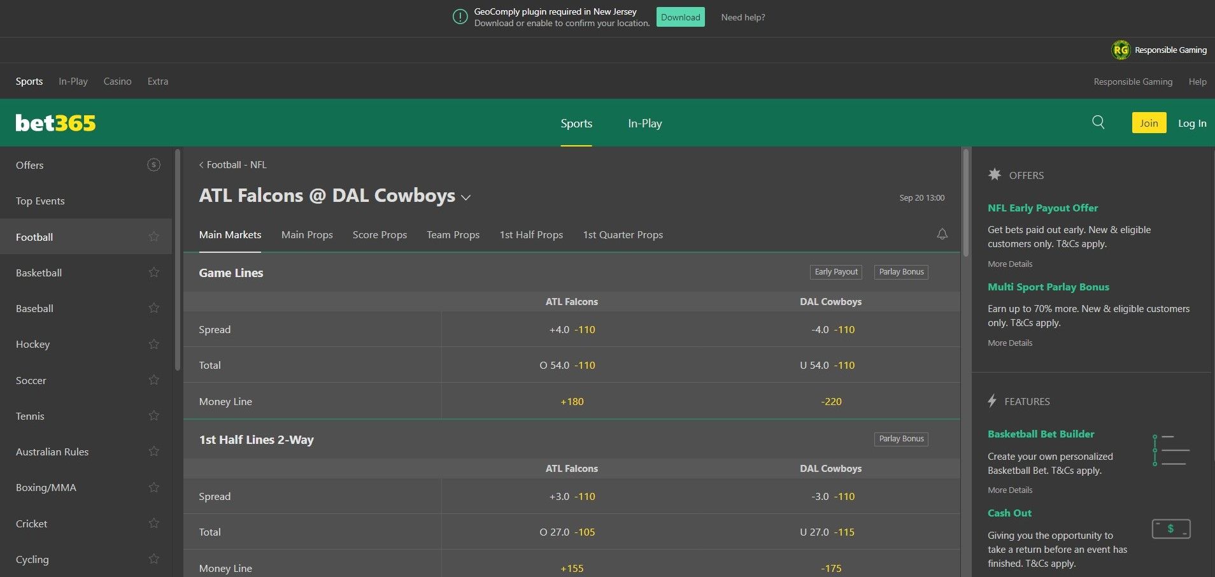Image resolution: width=1215 pixels, height=577 pixels.
Task: Open the NFL Early Payout Offer link
Action: (1042, 208)
